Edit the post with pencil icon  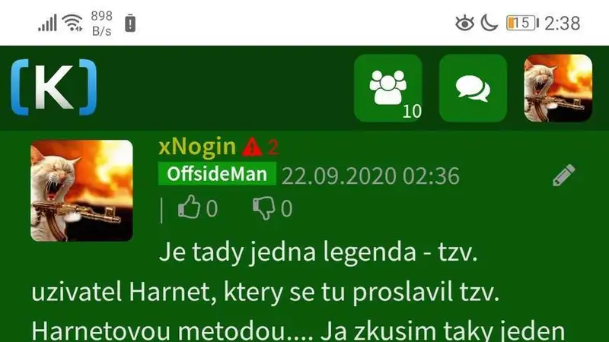coord(564,176)
